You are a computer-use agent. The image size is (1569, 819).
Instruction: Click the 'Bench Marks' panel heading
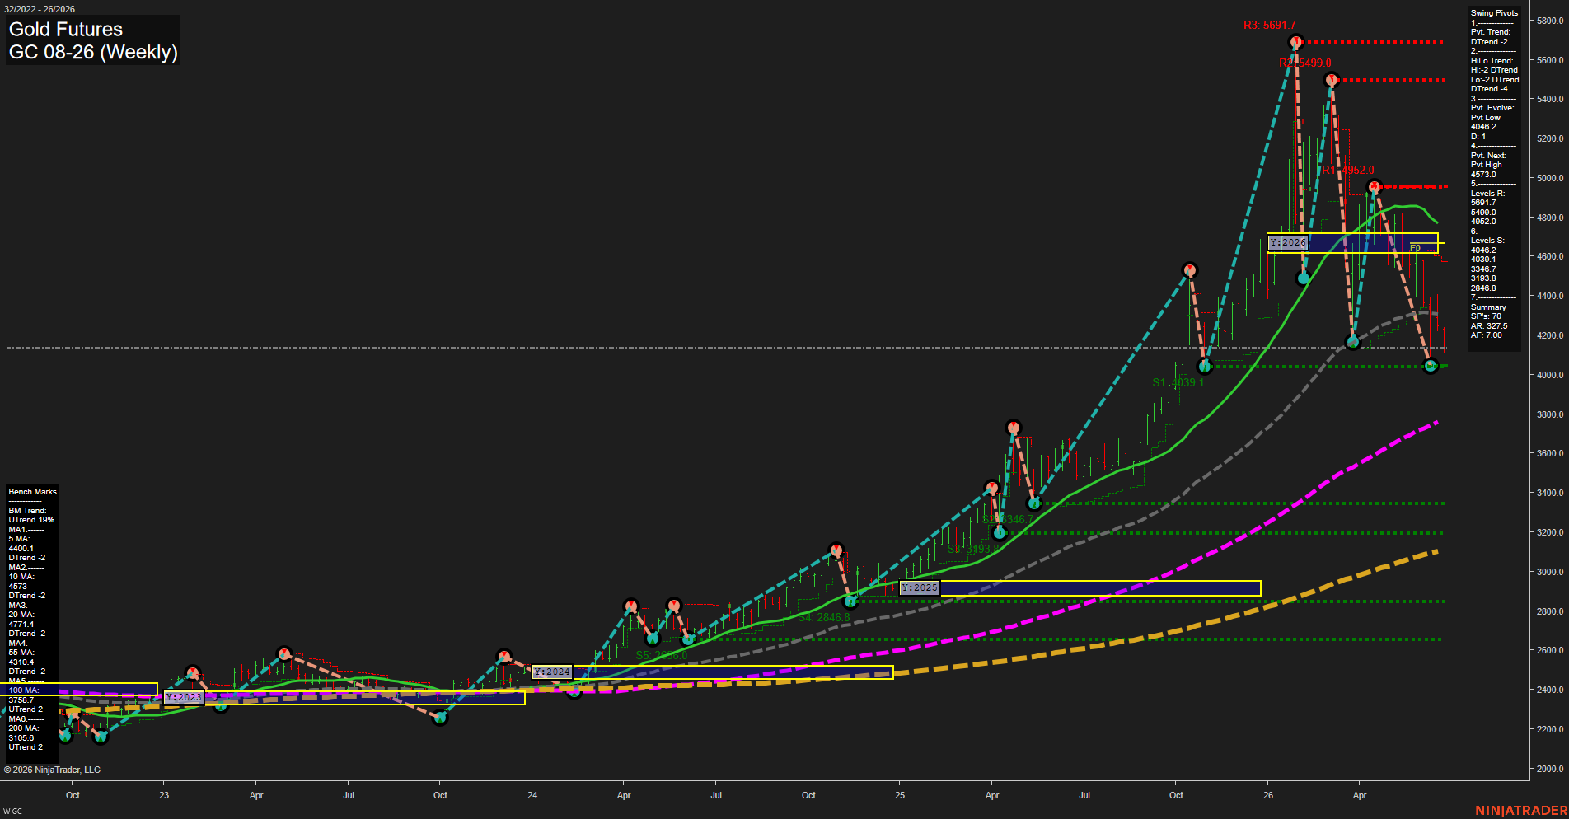(33, 492)
